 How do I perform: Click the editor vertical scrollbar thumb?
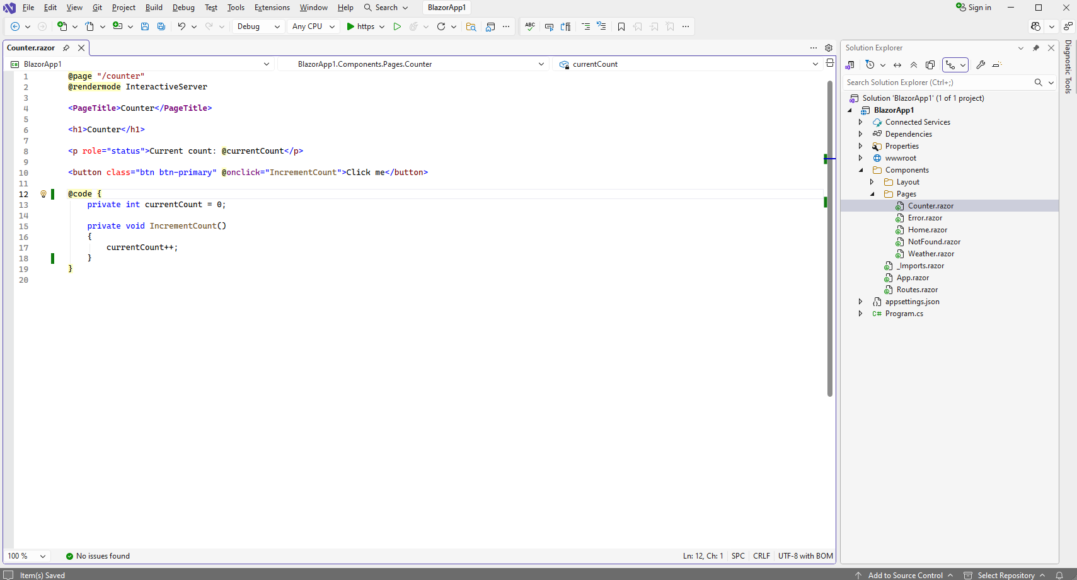[x=830, y=239]
